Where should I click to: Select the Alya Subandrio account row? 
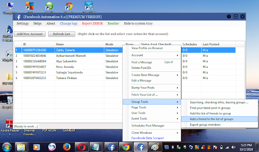pyautogui.click(x=66, y=61)
